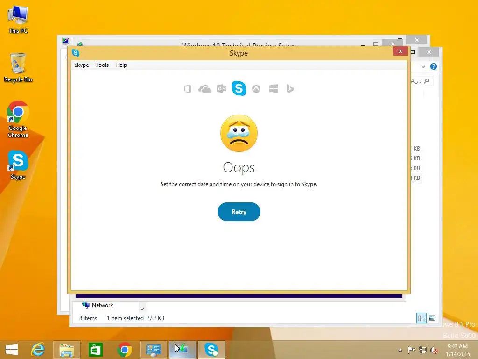This screenshot has width=478, height=359.
Task: Open the Skype menu in menu bar
Action: click(81, 65)
